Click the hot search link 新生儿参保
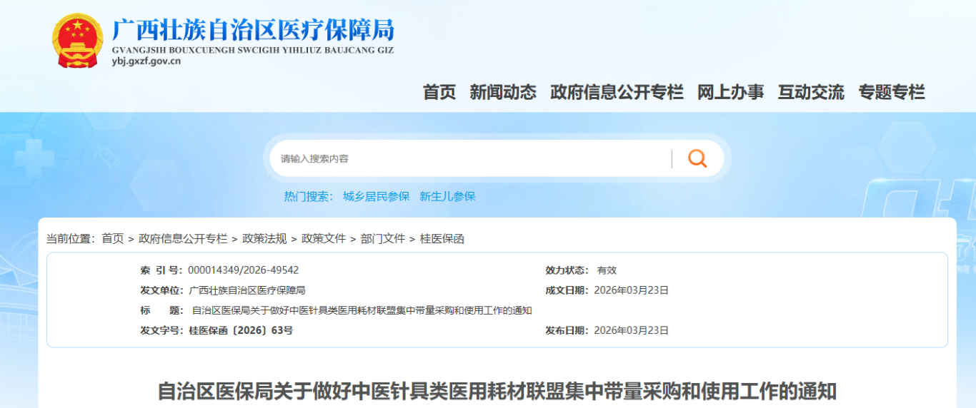The image size is (976, 408). click(447, 196)
